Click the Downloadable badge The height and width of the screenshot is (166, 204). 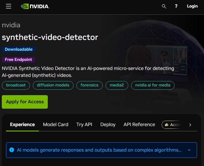(x=19, y=50)
